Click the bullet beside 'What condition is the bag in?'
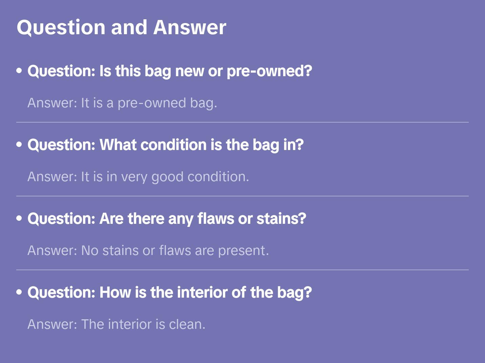Viewport: 485px width, 363px height. 19,145
